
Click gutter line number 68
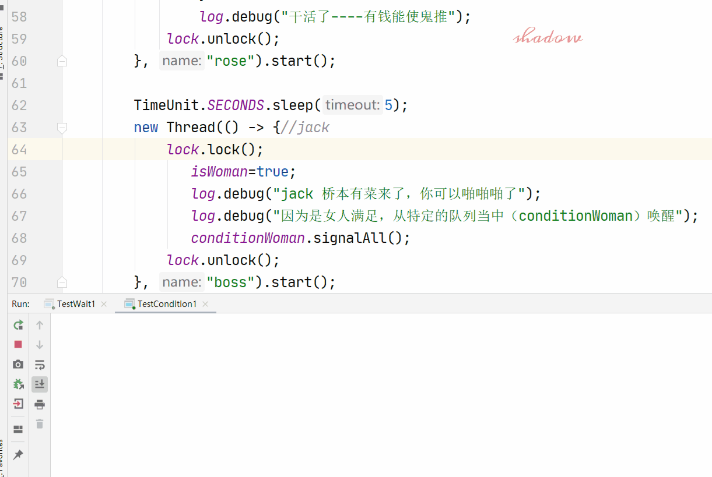19,238
